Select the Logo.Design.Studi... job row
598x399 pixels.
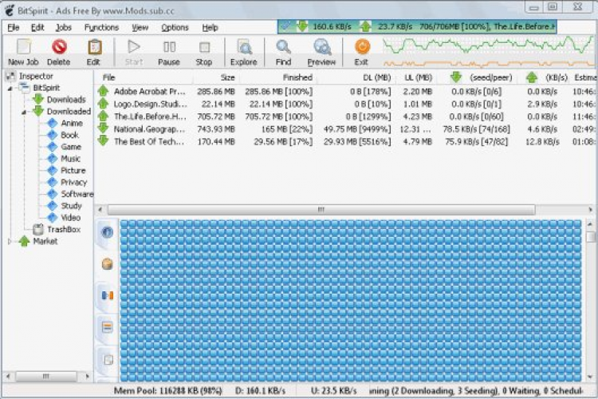345,104
